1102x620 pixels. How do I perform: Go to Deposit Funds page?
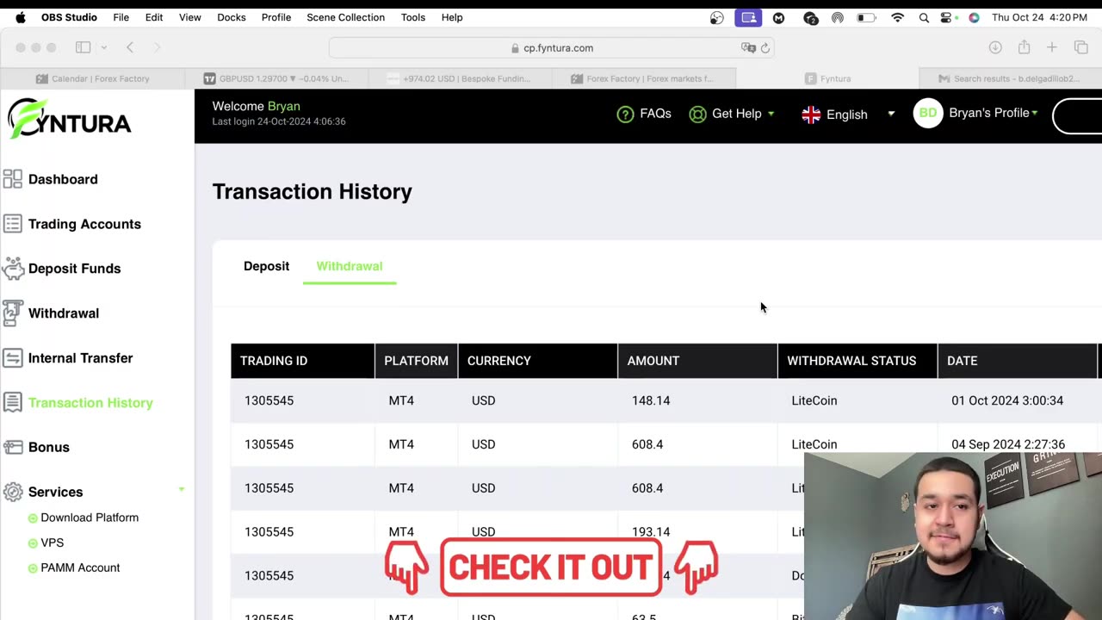(62, 269)
